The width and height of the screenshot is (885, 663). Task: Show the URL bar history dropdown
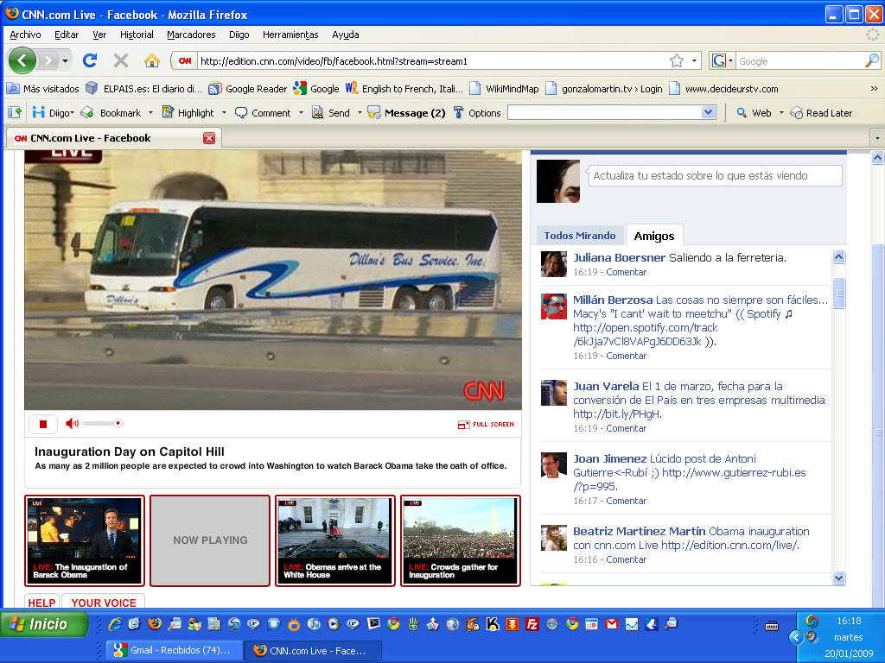(x=694, y=60)
